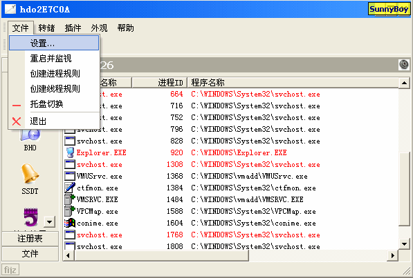The width and height of the screenshot is (413, 278).
Task: Select the VMUSrvc.exe process name
Action: 100,176
